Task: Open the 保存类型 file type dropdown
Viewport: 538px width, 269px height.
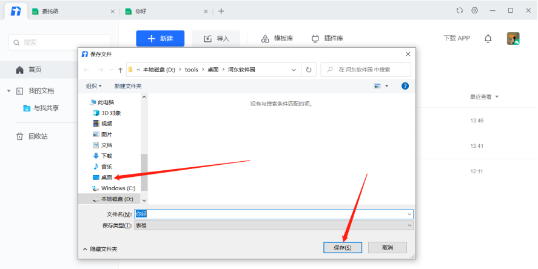Action: 273,225
